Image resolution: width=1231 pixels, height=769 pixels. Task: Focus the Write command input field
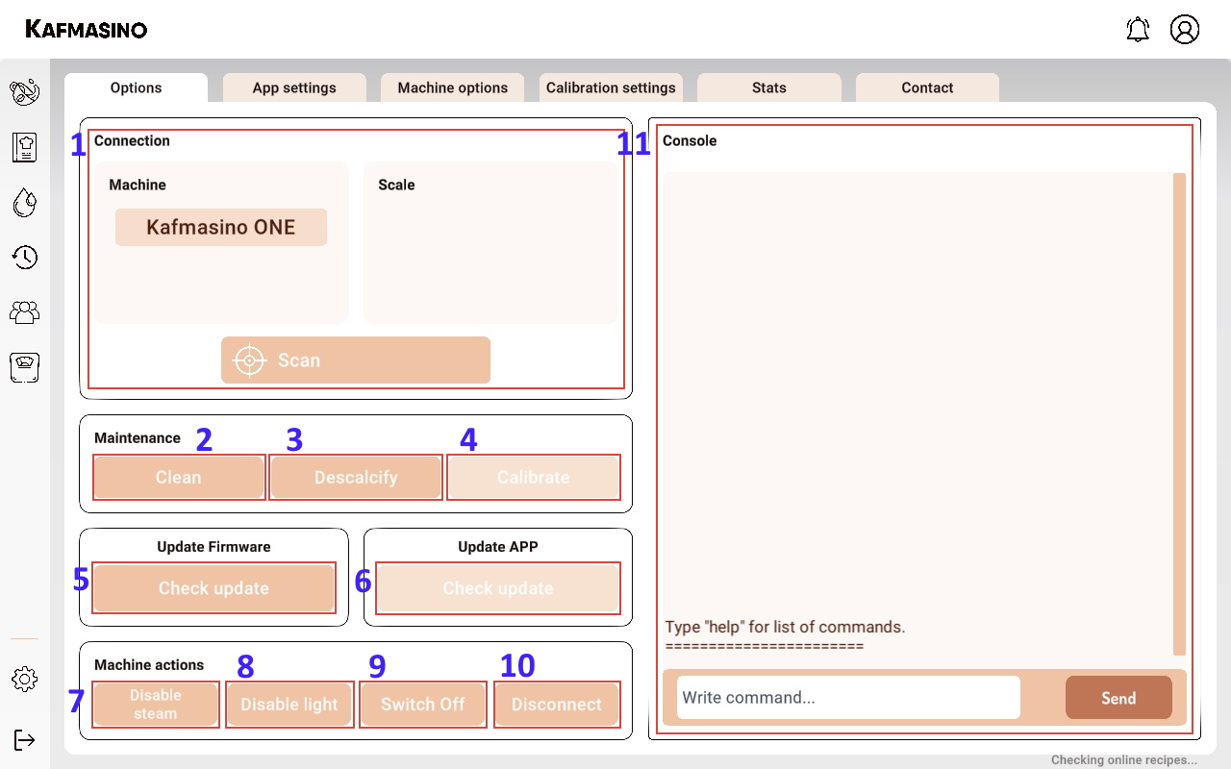(x=848, y=698)
